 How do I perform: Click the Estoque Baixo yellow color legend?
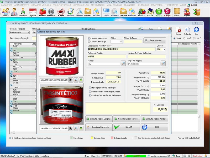[92, 138]
